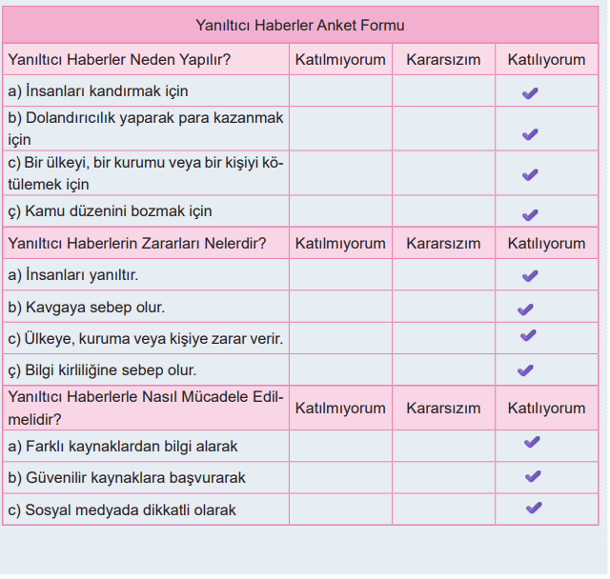Click checkmark for "Sosyal medyada dikkatli olarak"
The width and height of the screenshot is (610, 579).
pos(534,508)
